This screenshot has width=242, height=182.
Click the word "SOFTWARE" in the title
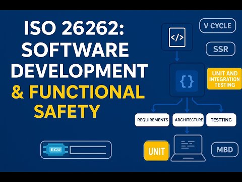[x=75, y=50]
